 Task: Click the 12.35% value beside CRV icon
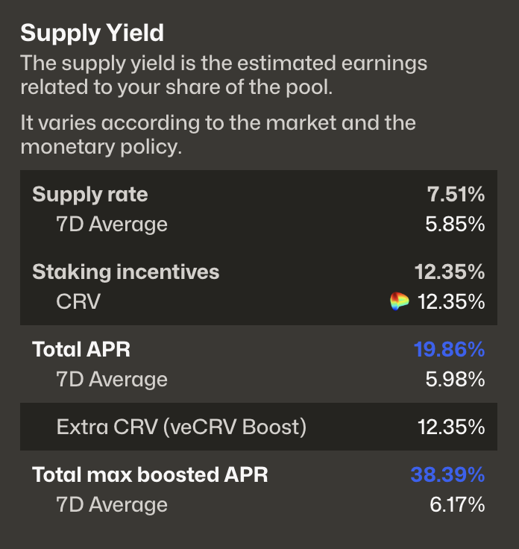(x=451, y=301)
